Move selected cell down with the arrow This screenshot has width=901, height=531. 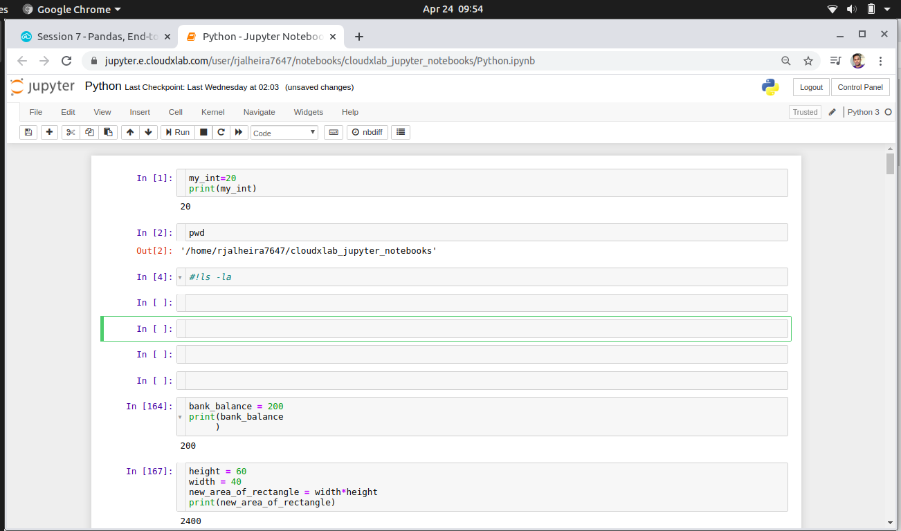(149, 132)
